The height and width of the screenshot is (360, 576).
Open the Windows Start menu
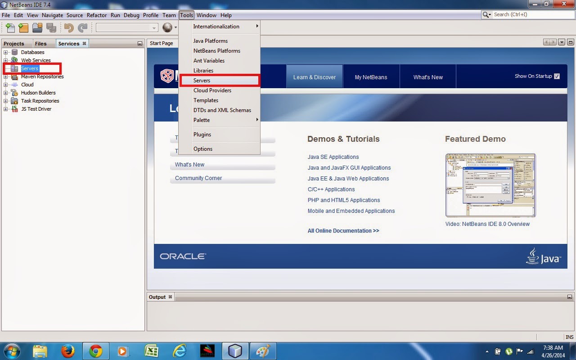point(11,351)
